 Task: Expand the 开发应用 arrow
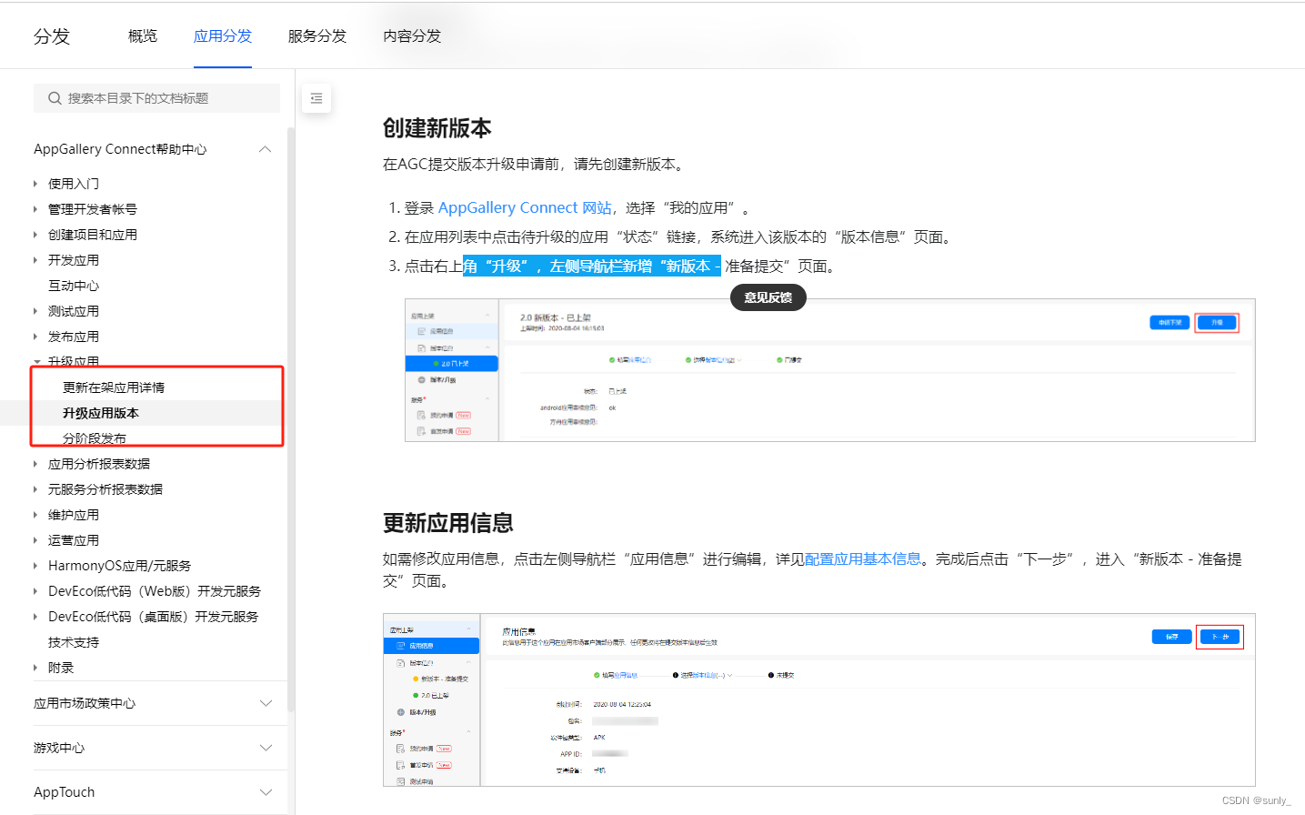pyautogui.click(x=36, y=260)
